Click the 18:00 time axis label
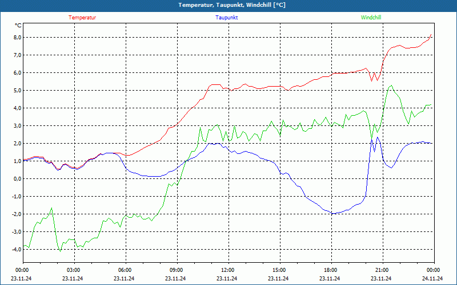The image size is (457, 285). pyautogui.click(x=330, y=270)
